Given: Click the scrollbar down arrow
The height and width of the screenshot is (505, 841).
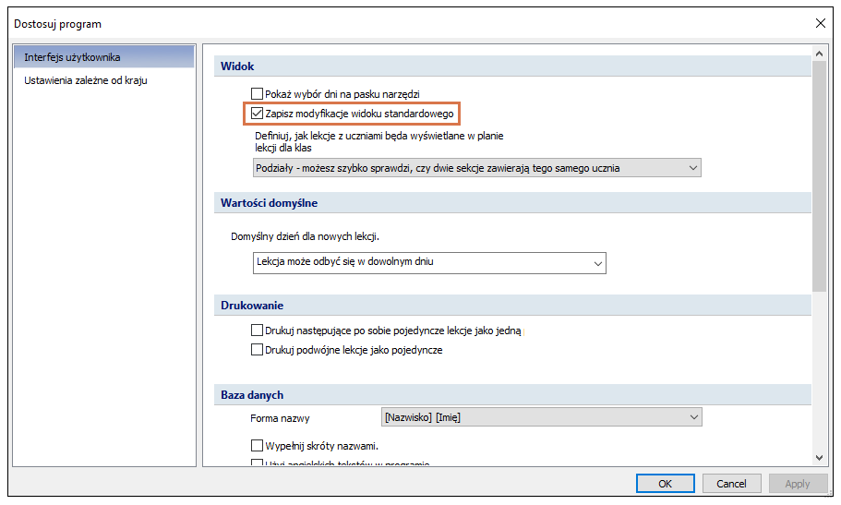Looking at the screenshot, I should coord(819,458).
